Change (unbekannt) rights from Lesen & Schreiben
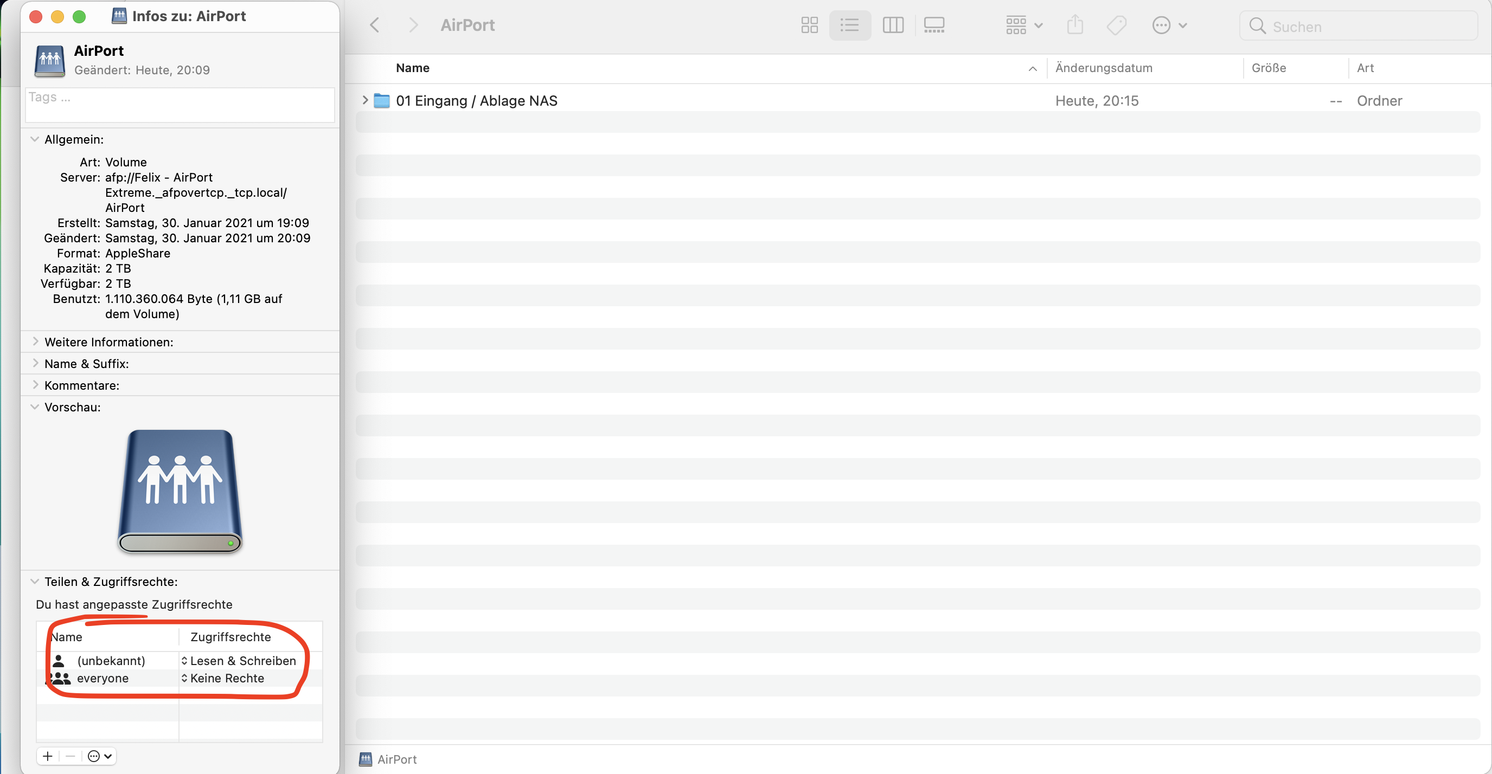The height and width of the screenshot is (774, 1492). click(x=239, y=661)
